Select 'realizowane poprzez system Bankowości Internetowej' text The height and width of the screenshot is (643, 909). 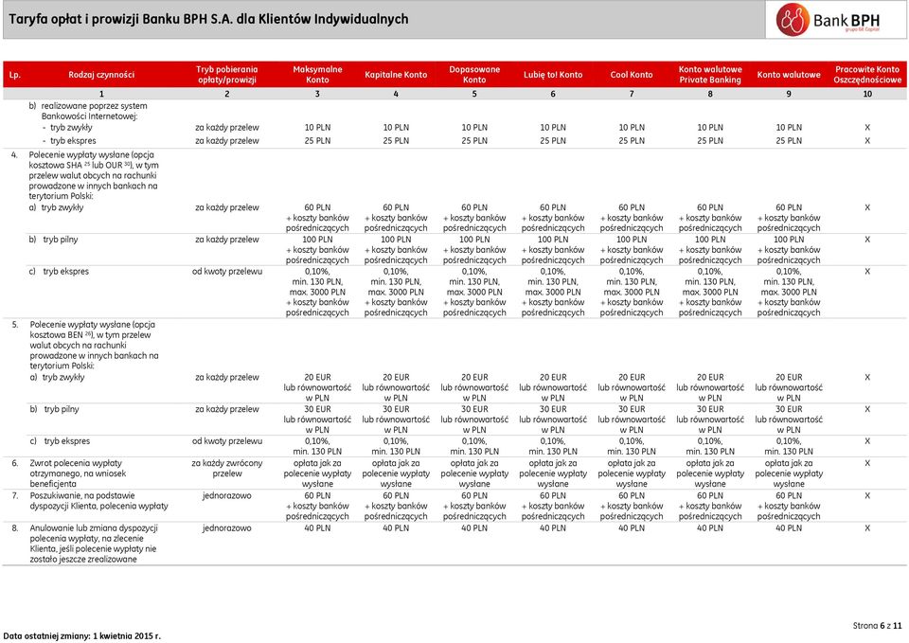[94, 111]
